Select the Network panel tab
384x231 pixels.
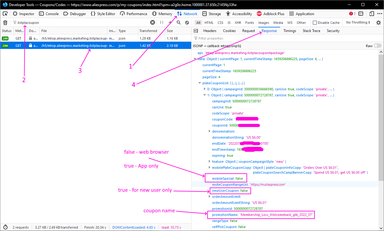187,14
